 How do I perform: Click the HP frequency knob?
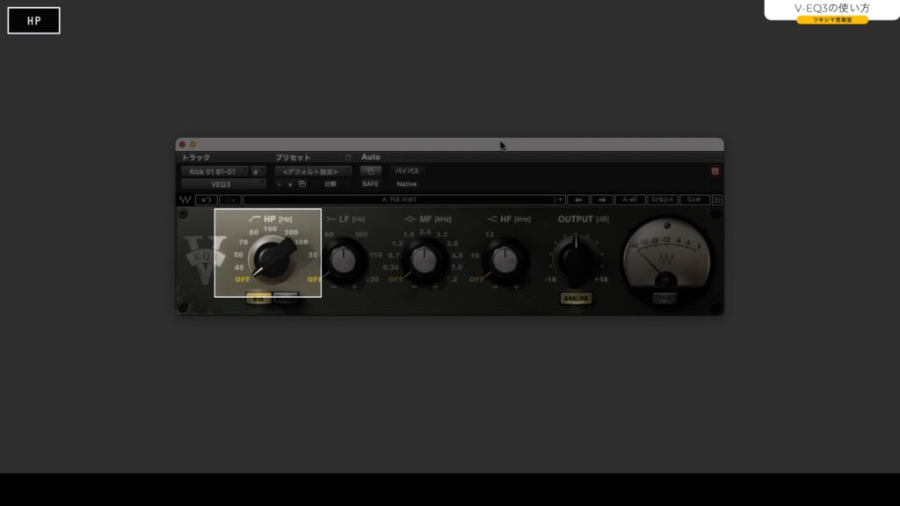click(272, 259)
